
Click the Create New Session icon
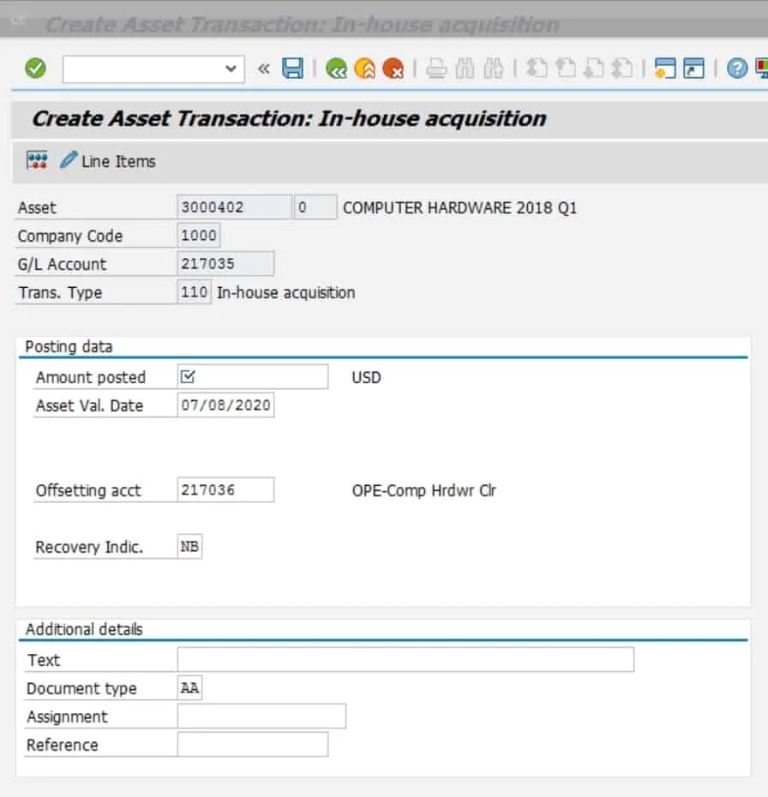[x=665, y=69]
